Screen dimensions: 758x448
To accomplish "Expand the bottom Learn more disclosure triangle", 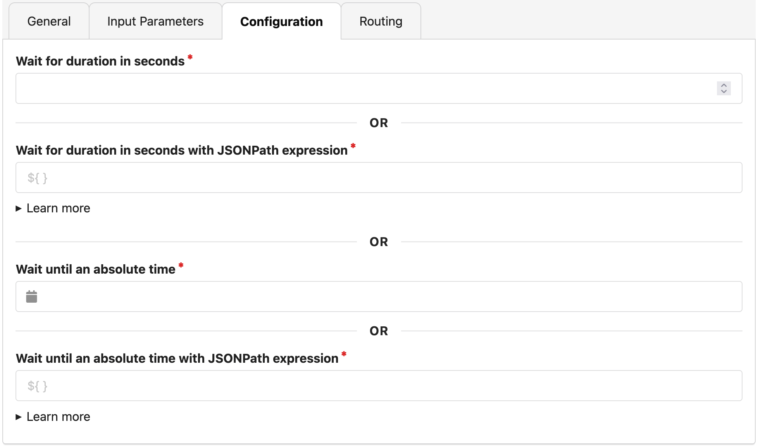I will point(19,417).
